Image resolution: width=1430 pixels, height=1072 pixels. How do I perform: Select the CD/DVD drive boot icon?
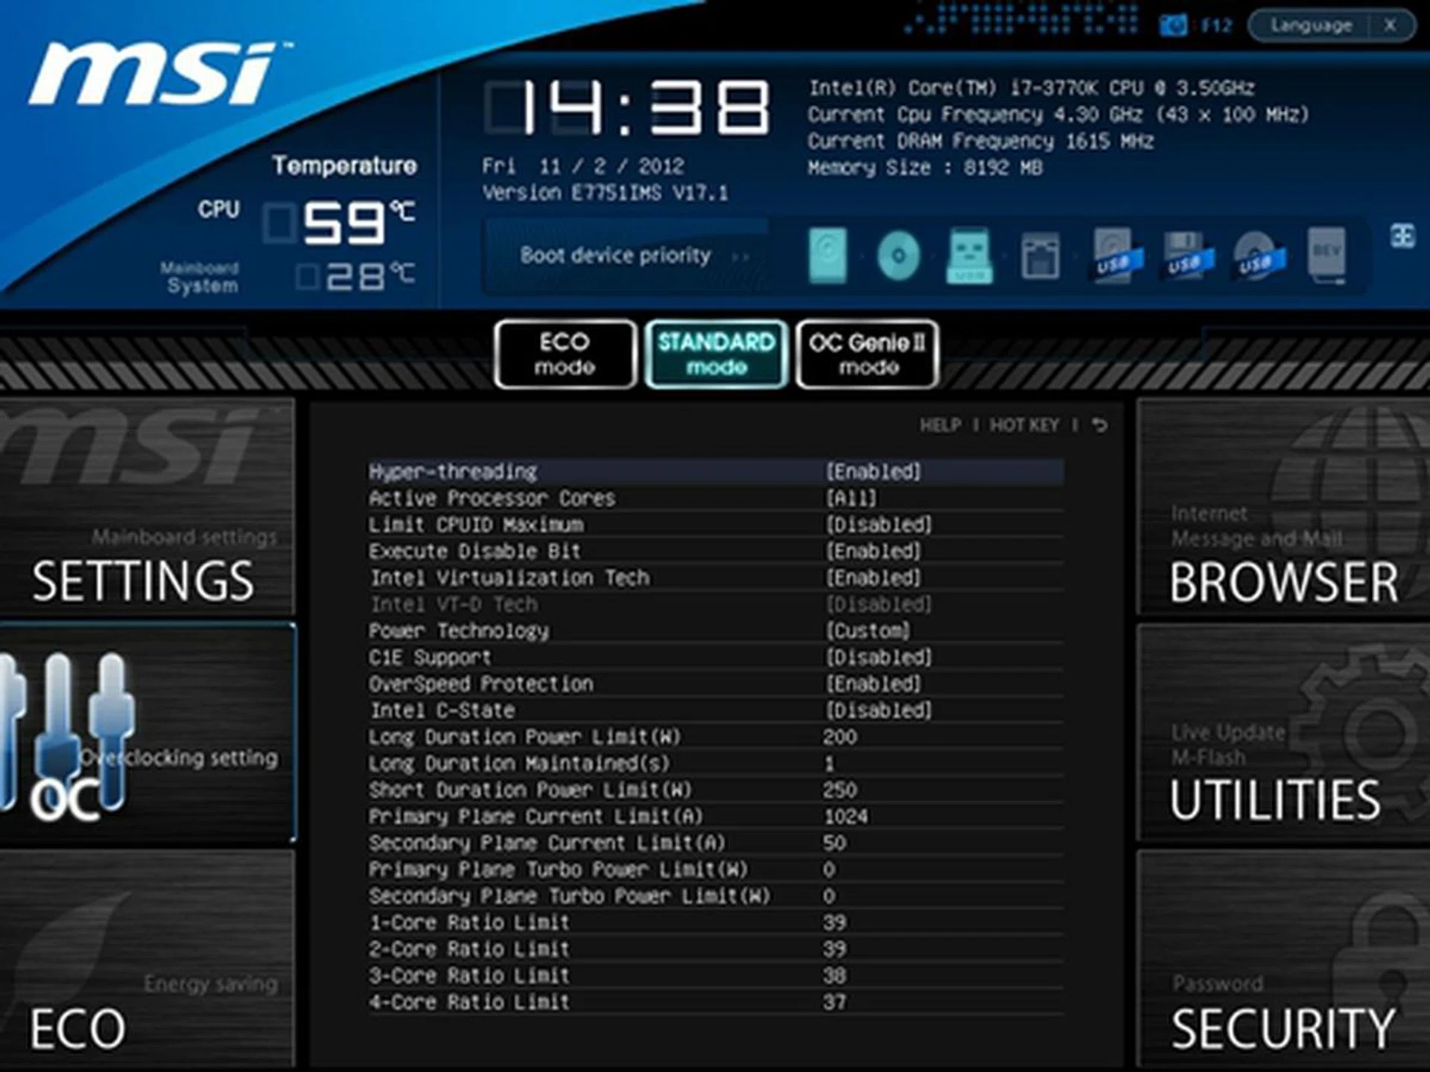[898, 255]
